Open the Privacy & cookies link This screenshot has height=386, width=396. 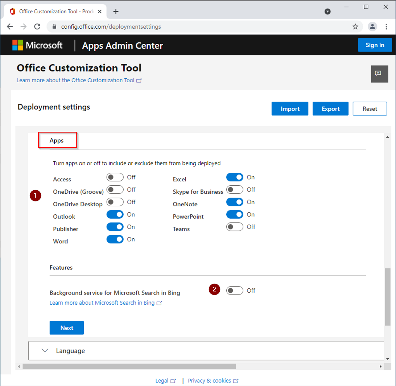[x=213, y=381]
